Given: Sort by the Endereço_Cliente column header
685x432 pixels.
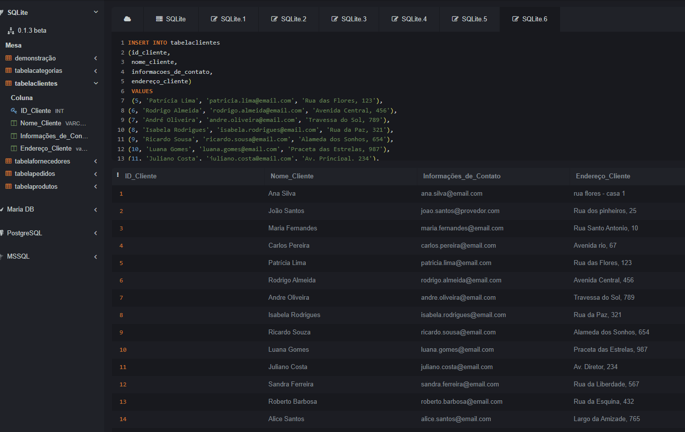Looking at the screenshot, I should click(603, 176).
